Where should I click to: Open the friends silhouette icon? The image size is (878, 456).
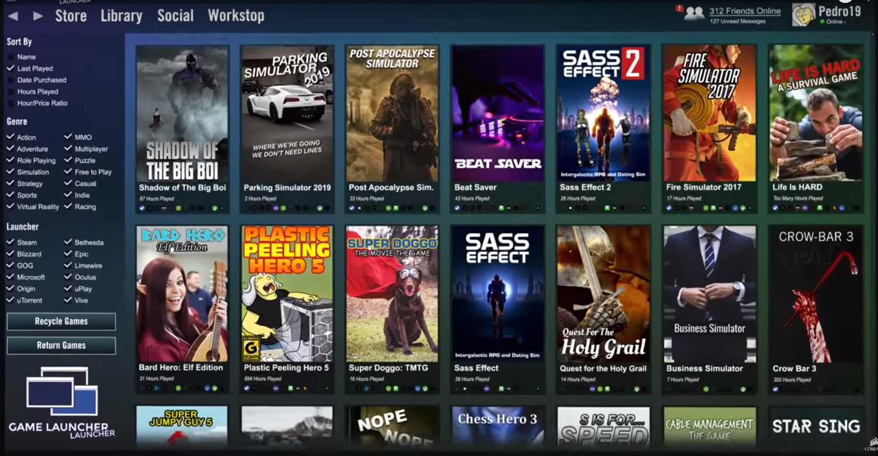click(694, 13)
